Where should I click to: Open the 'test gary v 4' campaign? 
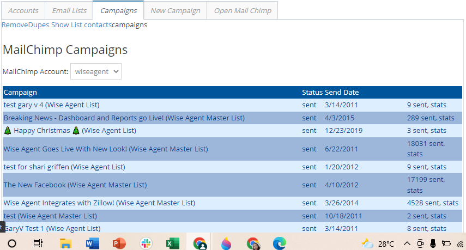click(x=51, y=105)
